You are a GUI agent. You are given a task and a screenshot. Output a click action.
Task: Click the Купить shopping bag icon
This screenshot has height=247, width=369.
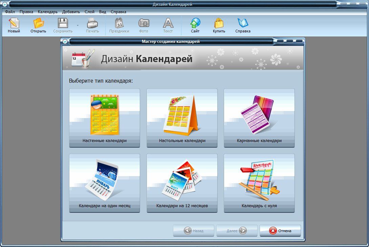point(219,23)
